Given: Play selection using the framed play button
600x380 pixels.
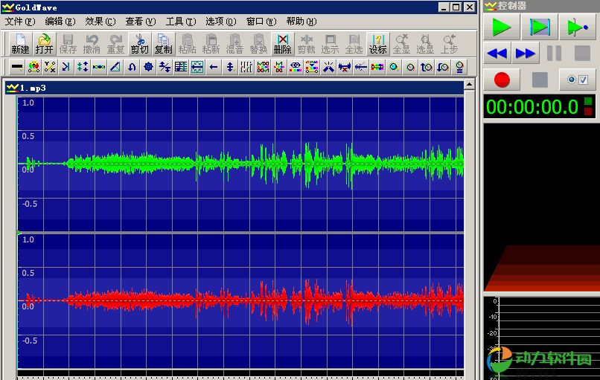Looking at the screenshot, I should click(540, 28).
